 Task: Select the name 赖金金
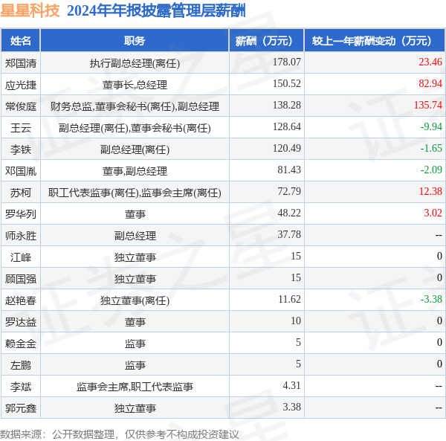pos(21,344)
